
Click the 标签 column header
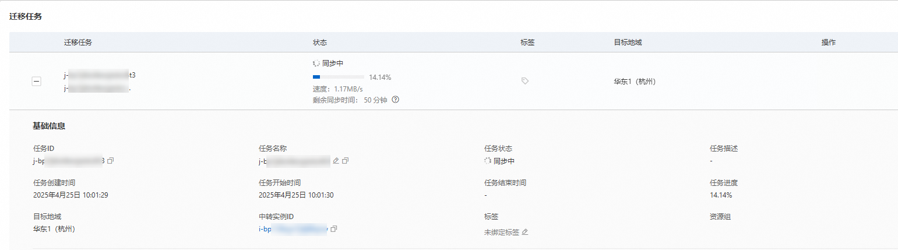(x=527, y=43)
